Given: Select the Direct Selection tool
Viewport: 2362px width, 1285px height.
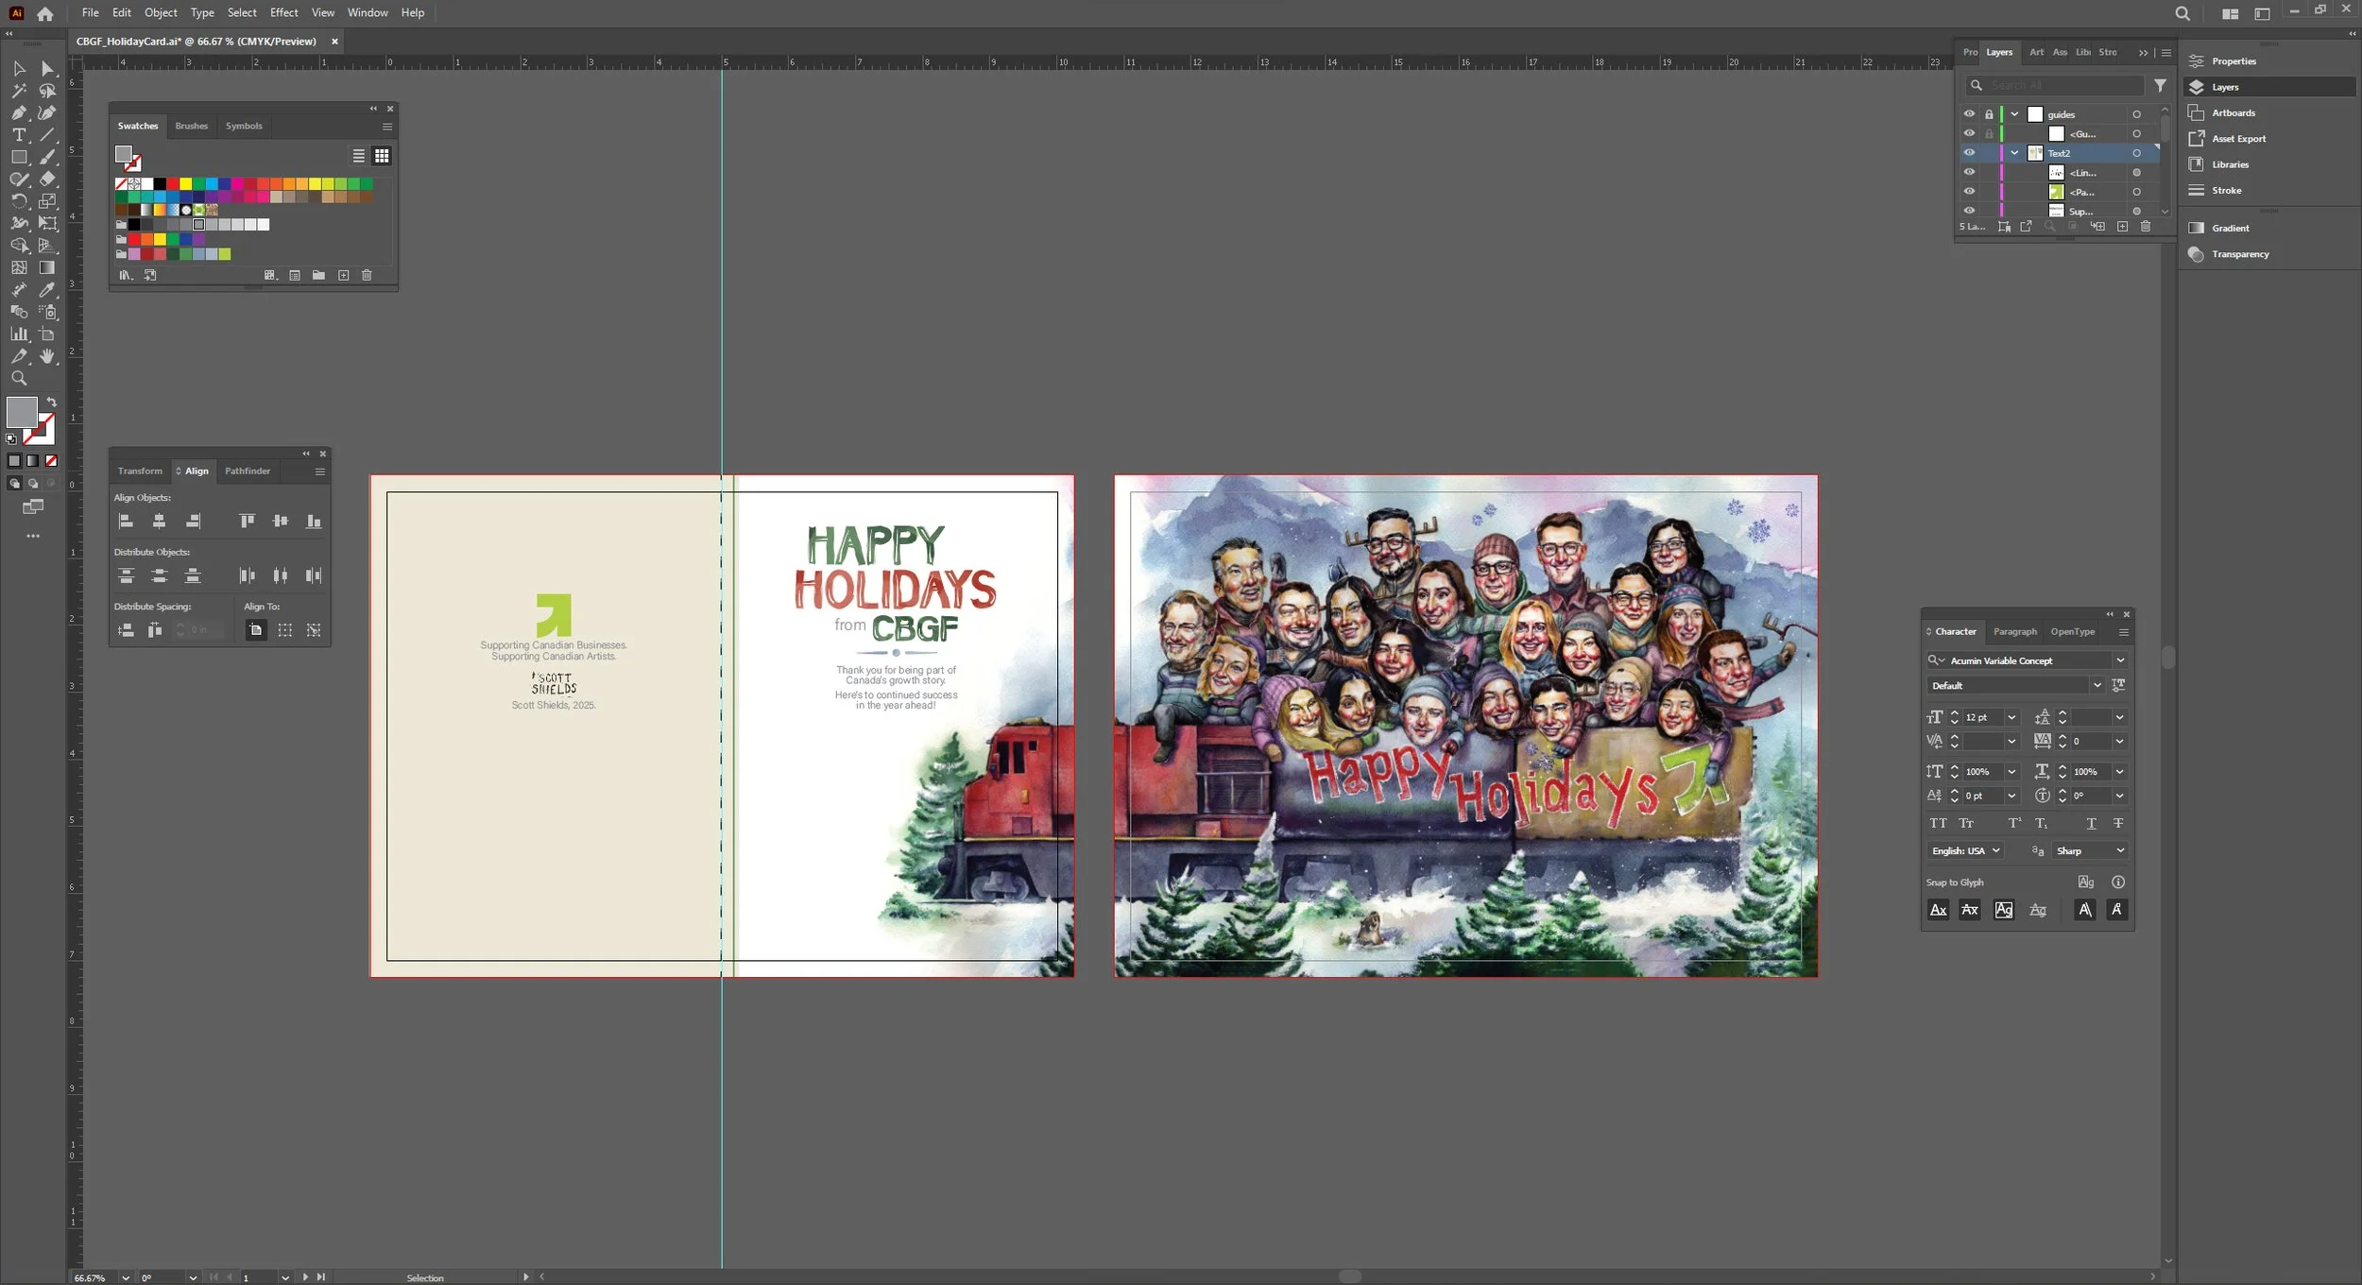Looking at the screenshot, I should pyautogui.click(x=47, y=68).
